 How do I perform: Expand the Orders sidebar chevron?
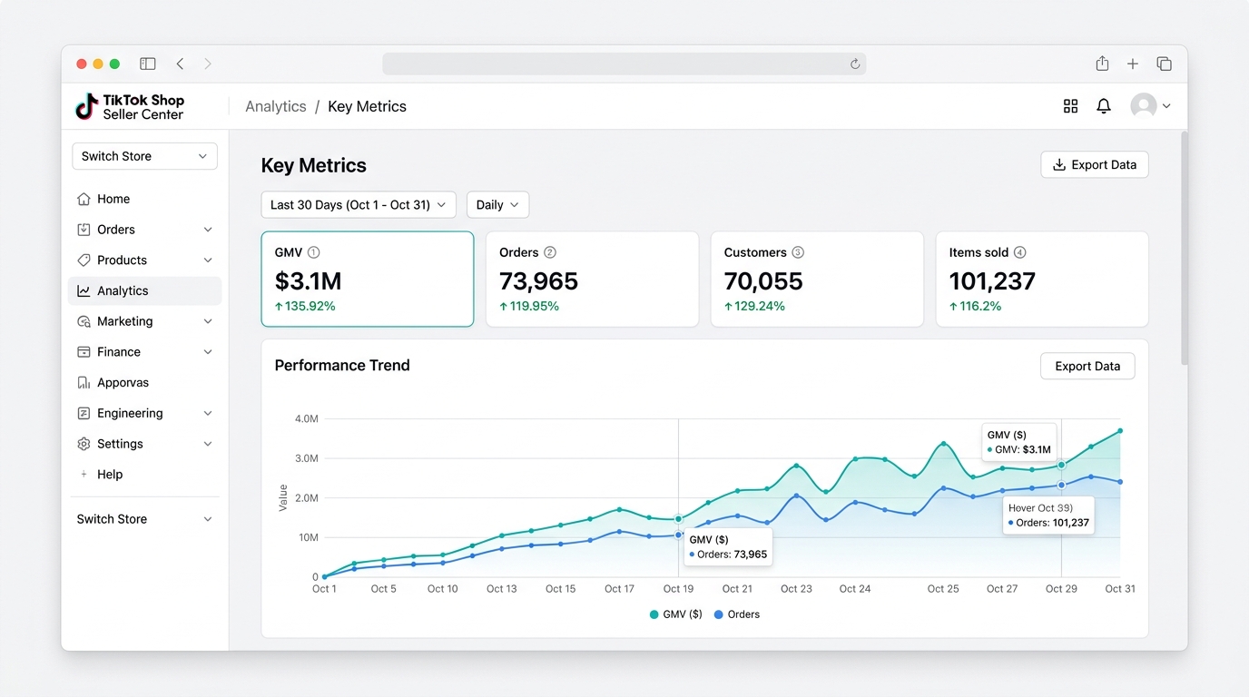[208, 230]
